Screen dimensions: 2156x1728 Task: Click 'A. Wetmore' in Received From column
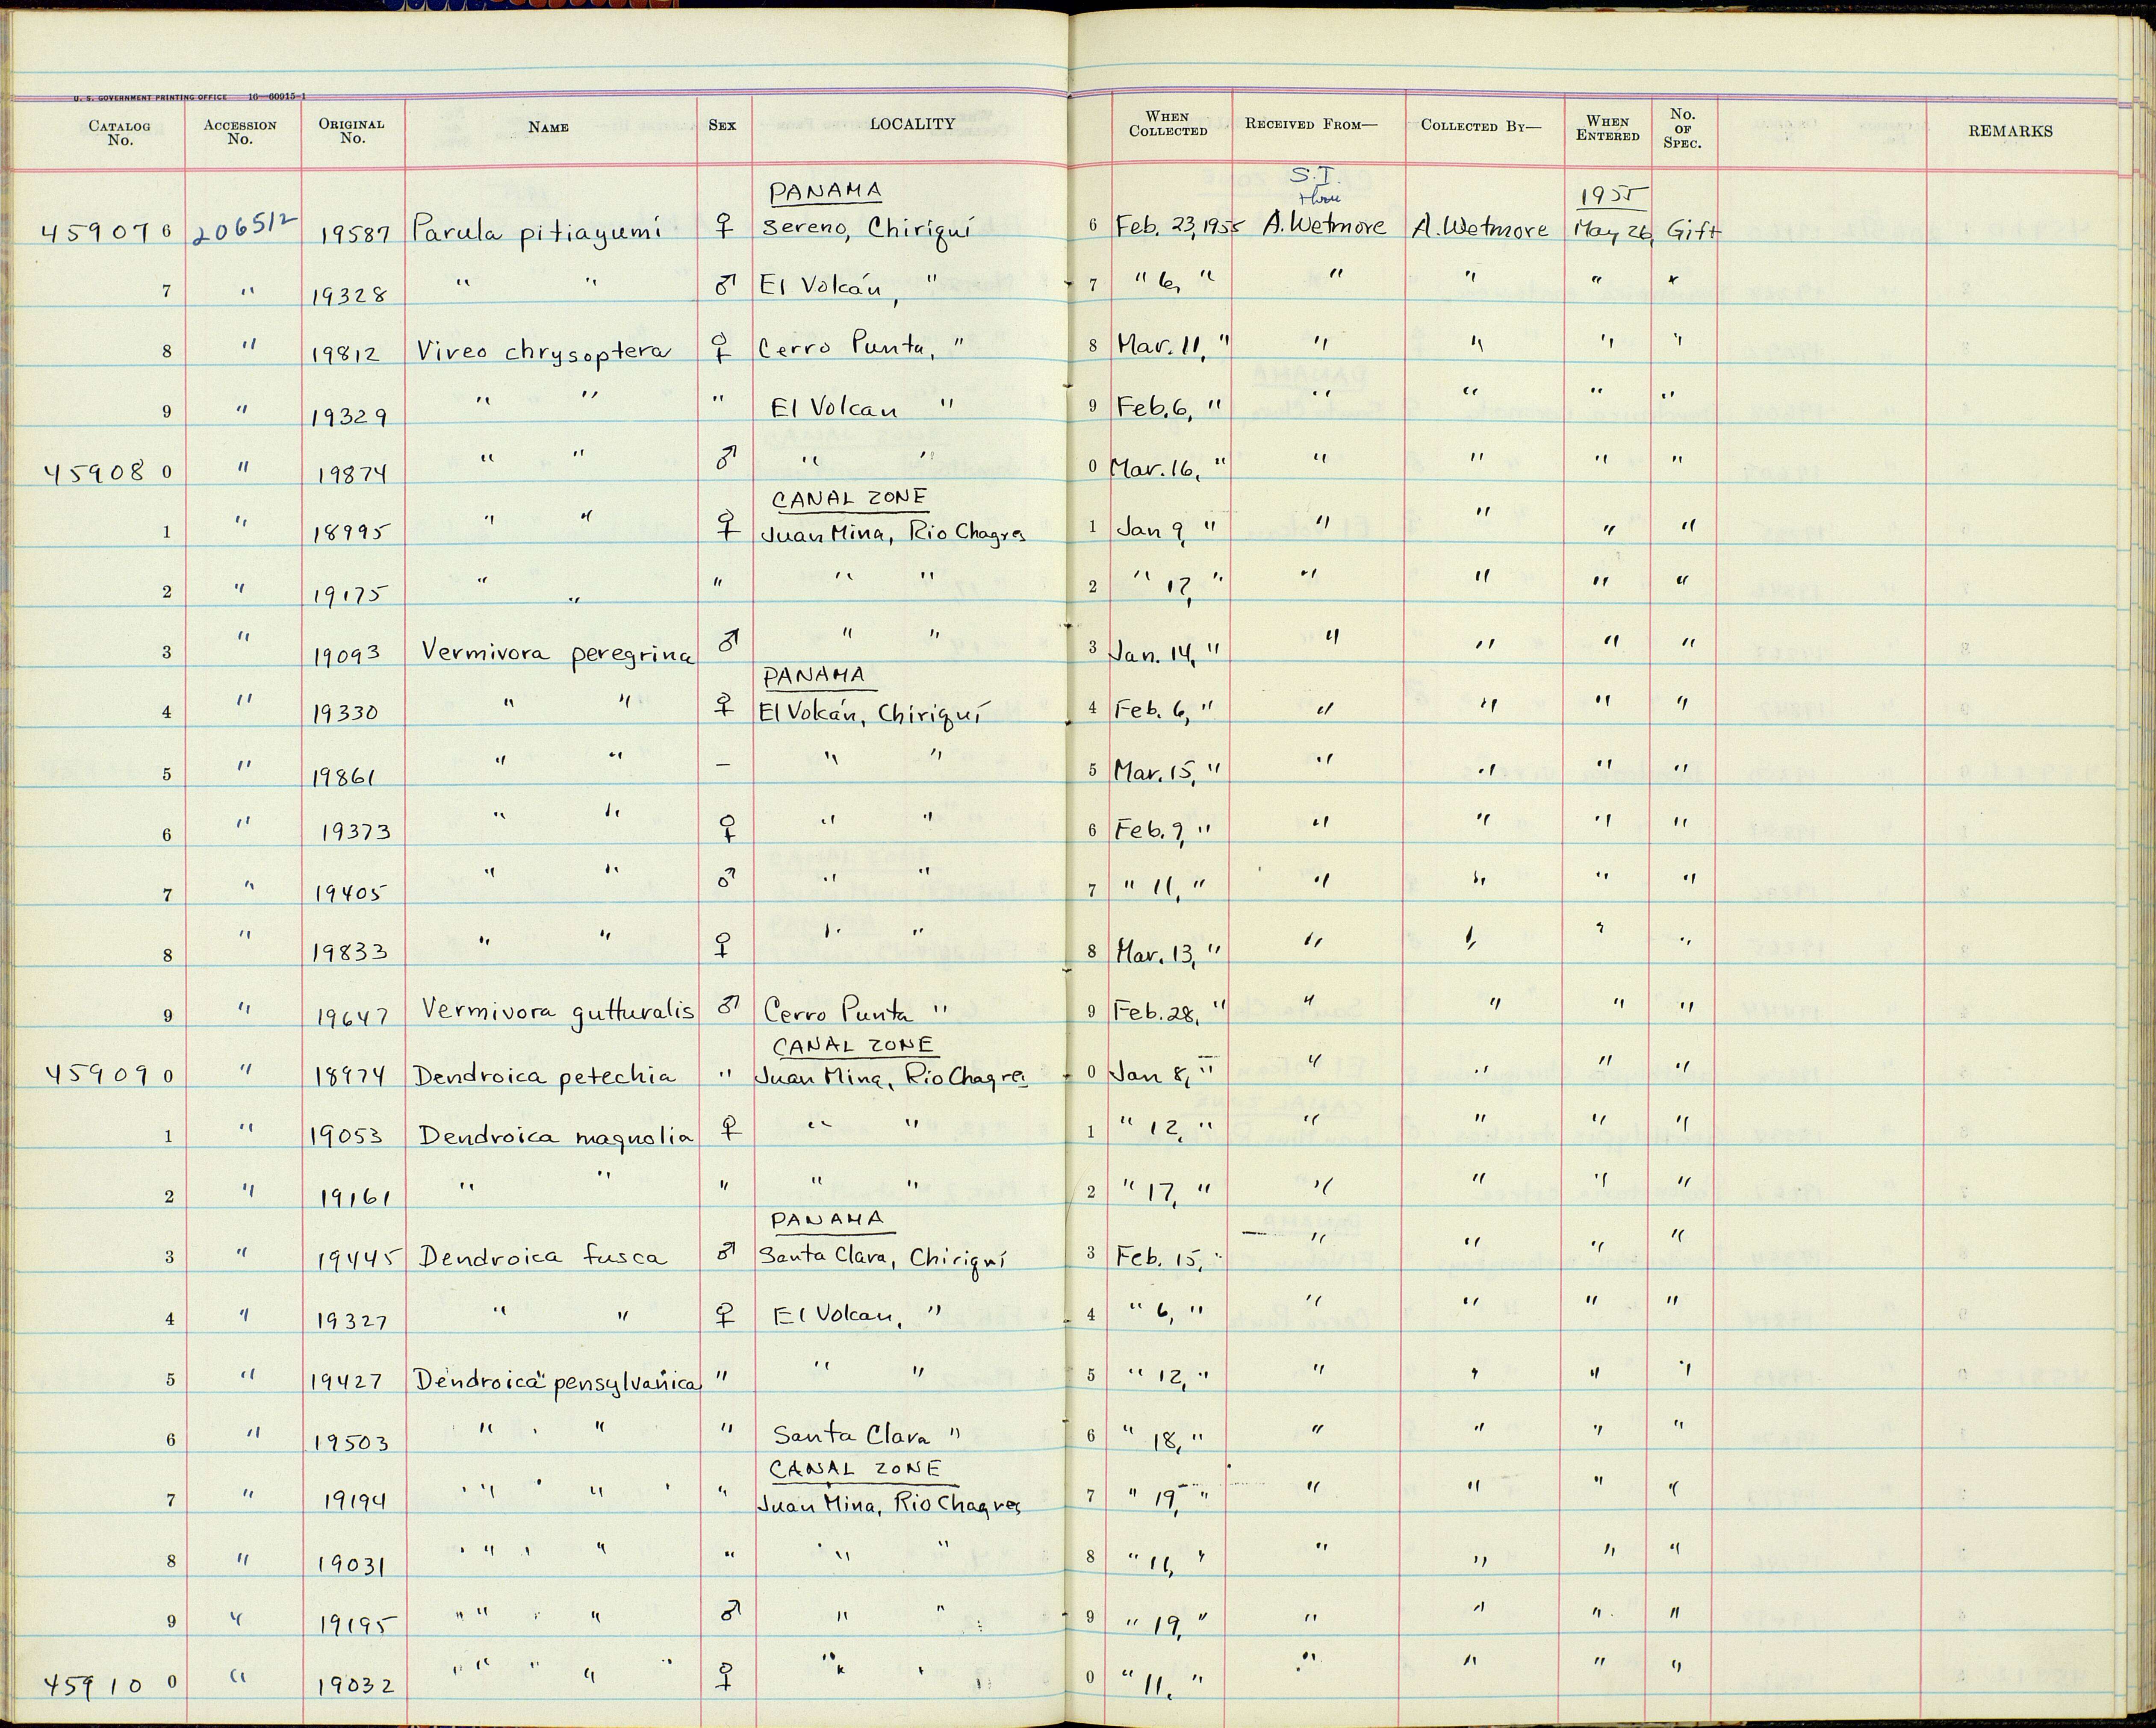pos(1324,225)
